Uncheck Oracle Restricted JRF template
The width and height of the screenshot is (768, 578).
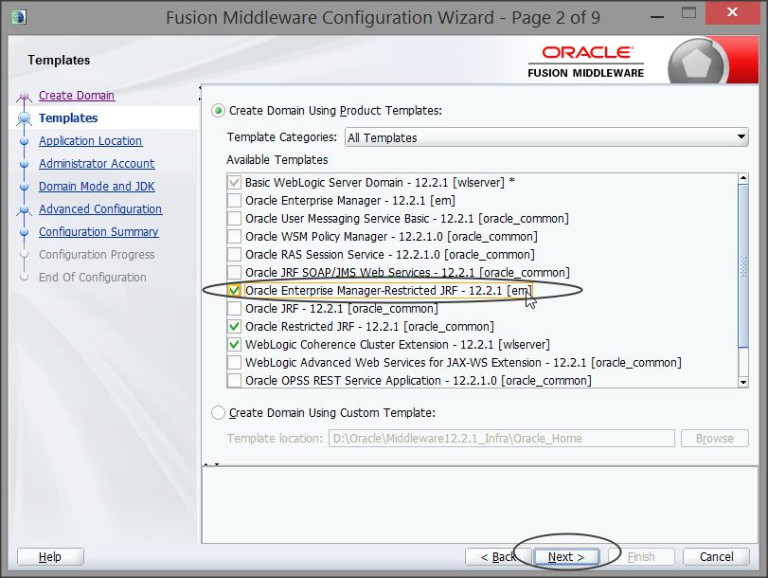point(235,327)
